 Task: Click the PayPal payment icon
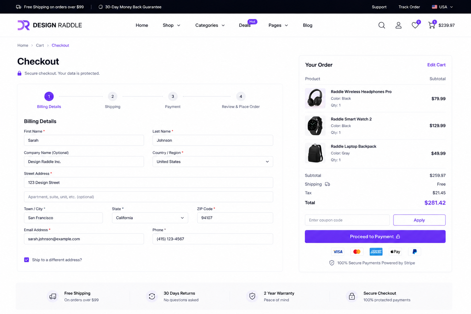(415, 252)
